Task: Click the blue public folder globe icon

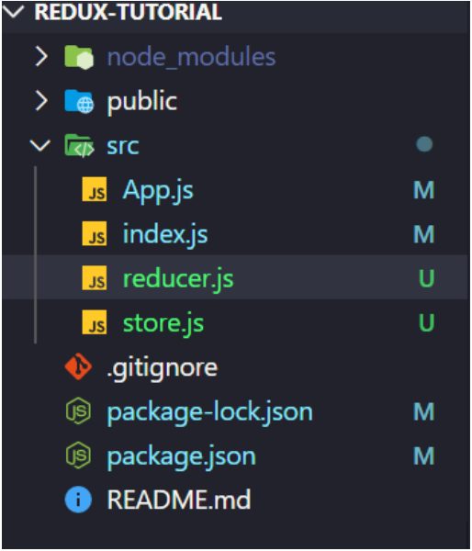Action: click(x=79, y=102)
